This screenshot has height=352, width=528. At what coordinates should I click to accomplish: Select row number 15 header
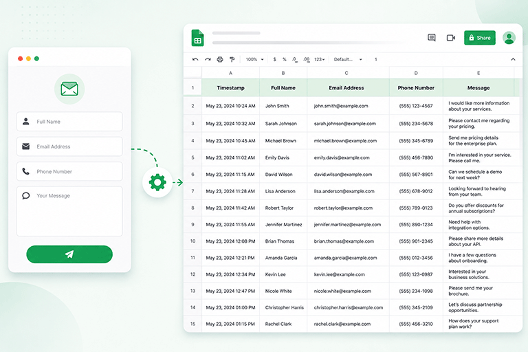click(x=192, y=324)
